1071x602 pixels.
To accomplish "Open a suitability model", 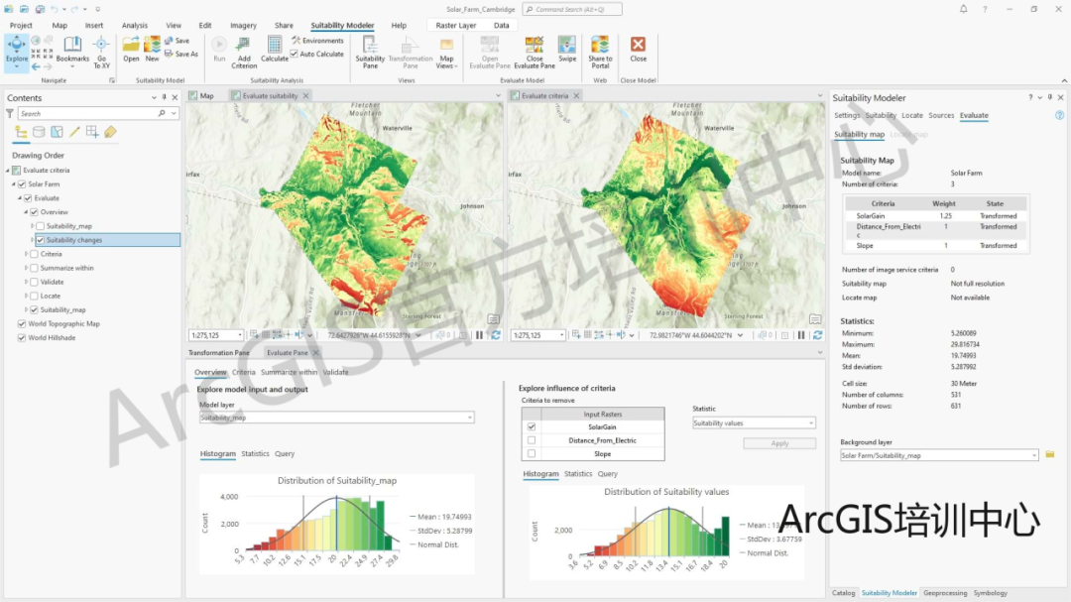I will (131, 50).
